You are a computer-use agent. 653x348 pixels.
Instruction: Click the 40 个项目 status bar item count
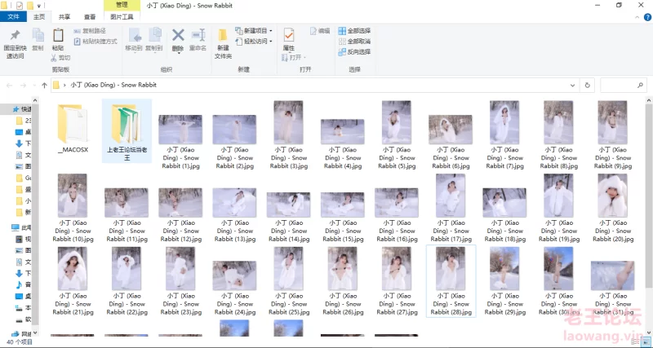click(20, 341)
